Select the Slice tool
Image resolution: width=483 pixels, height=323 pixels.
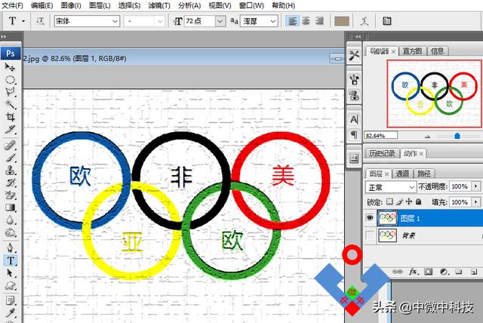10,129
